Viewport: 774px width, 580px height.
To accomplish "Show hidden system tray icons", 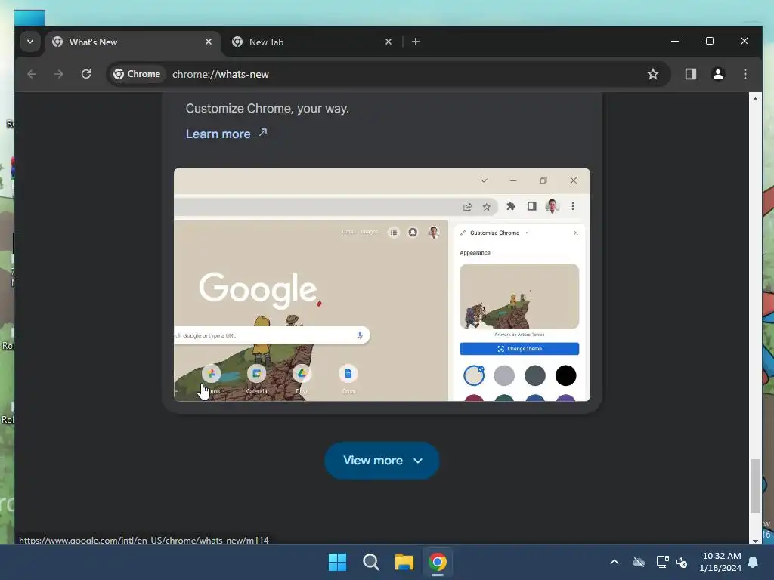I will click(x=615, y=562).
